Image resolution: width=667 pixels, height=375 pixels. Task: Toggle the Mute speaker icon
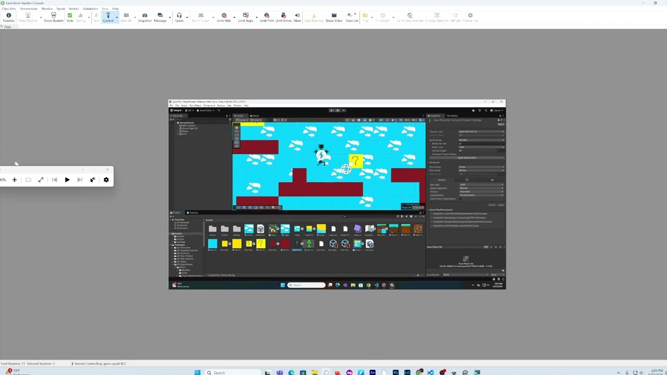297,18
